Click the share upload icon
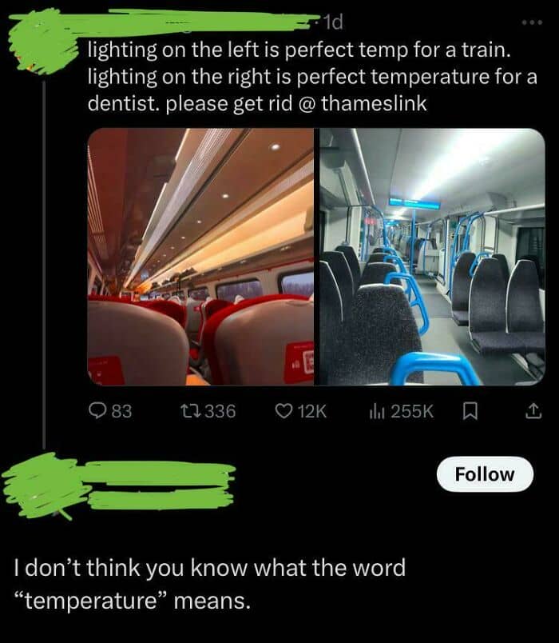 [x=533, y=411]
